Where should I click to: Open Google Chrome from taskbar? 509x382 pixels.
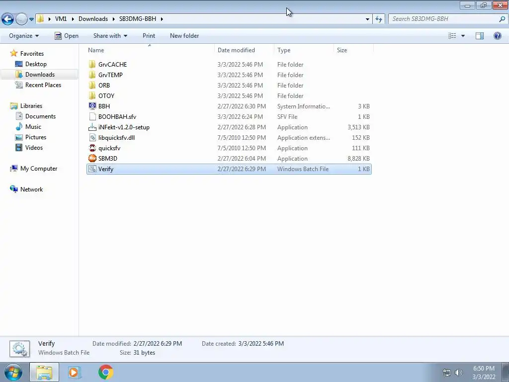click(105, 372)
